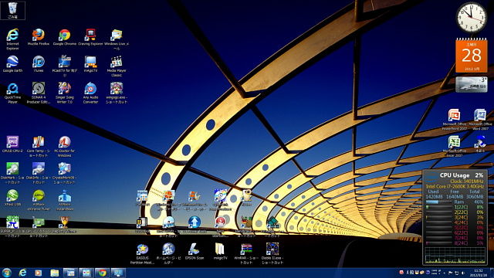Select ASRock eXtreme Tuner icon
Viewport: 494px width, 278px height.
[39, 200]
